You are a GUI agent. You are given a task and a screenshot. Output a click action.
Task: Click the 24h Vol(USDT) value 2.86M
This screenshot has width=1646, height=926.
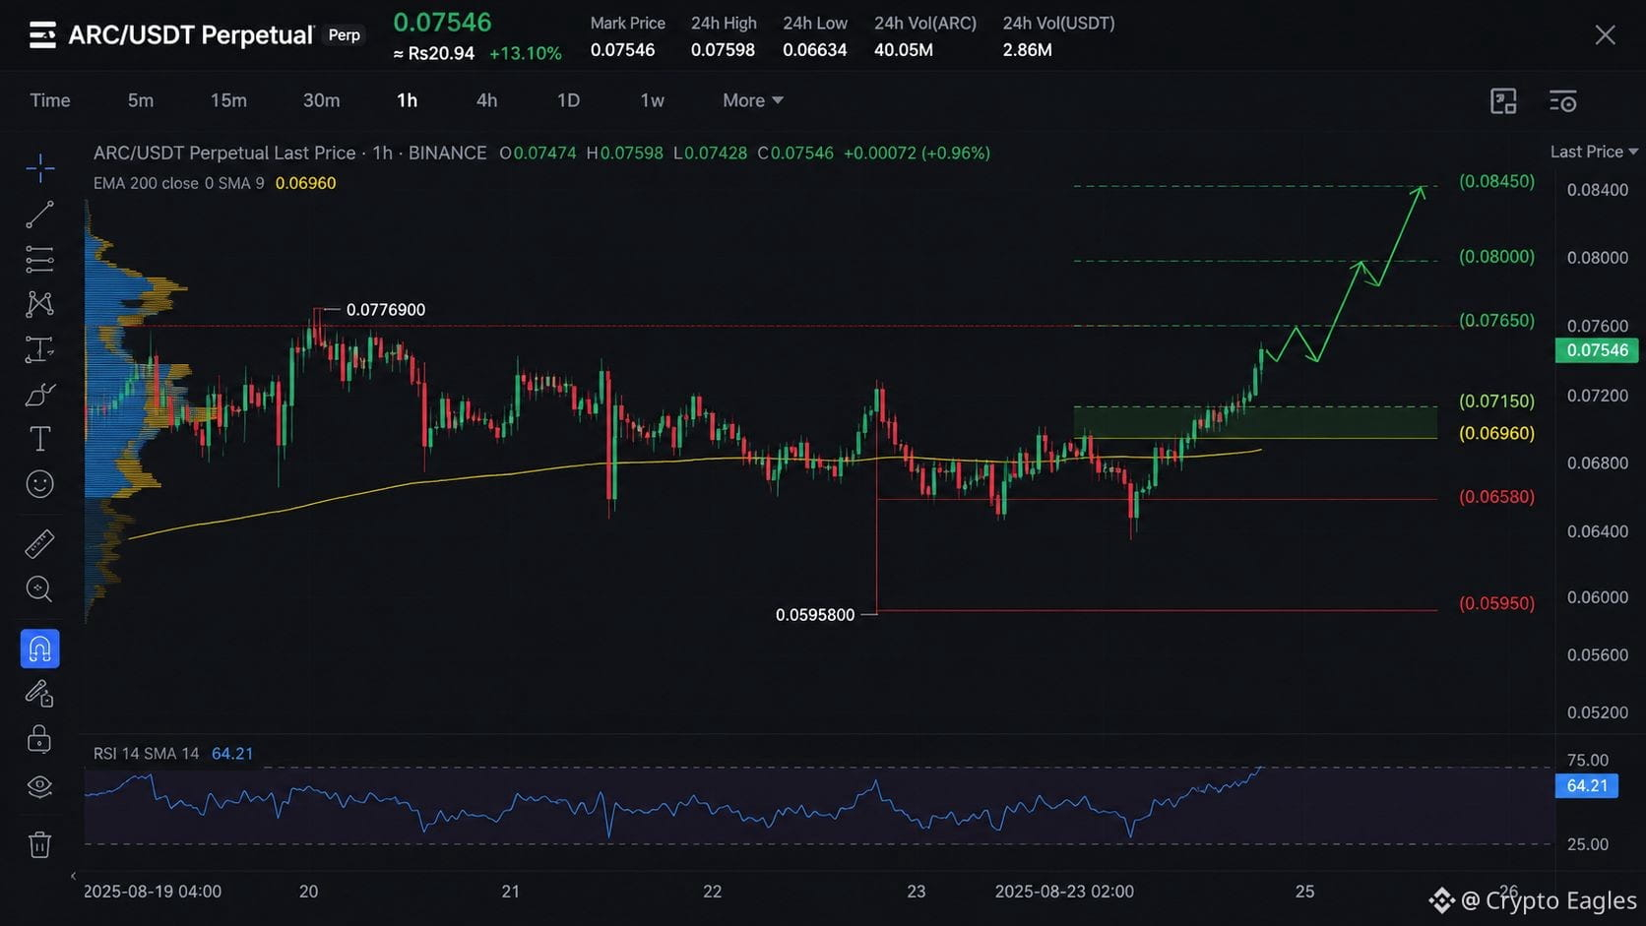pyautogui.click(x=1028, y=50)
